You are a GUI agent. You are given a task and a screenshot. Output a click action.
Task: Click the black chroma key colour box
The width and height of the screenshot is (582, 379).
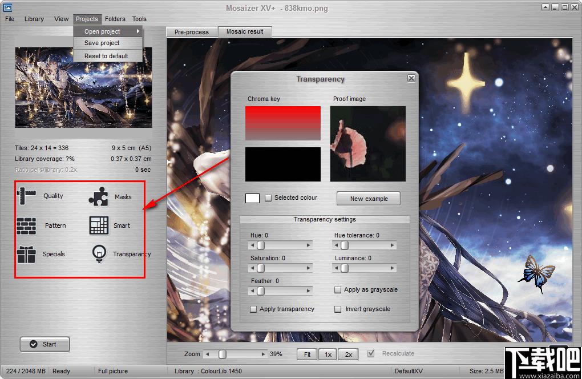pyautogui.click(x=283, y=164)
